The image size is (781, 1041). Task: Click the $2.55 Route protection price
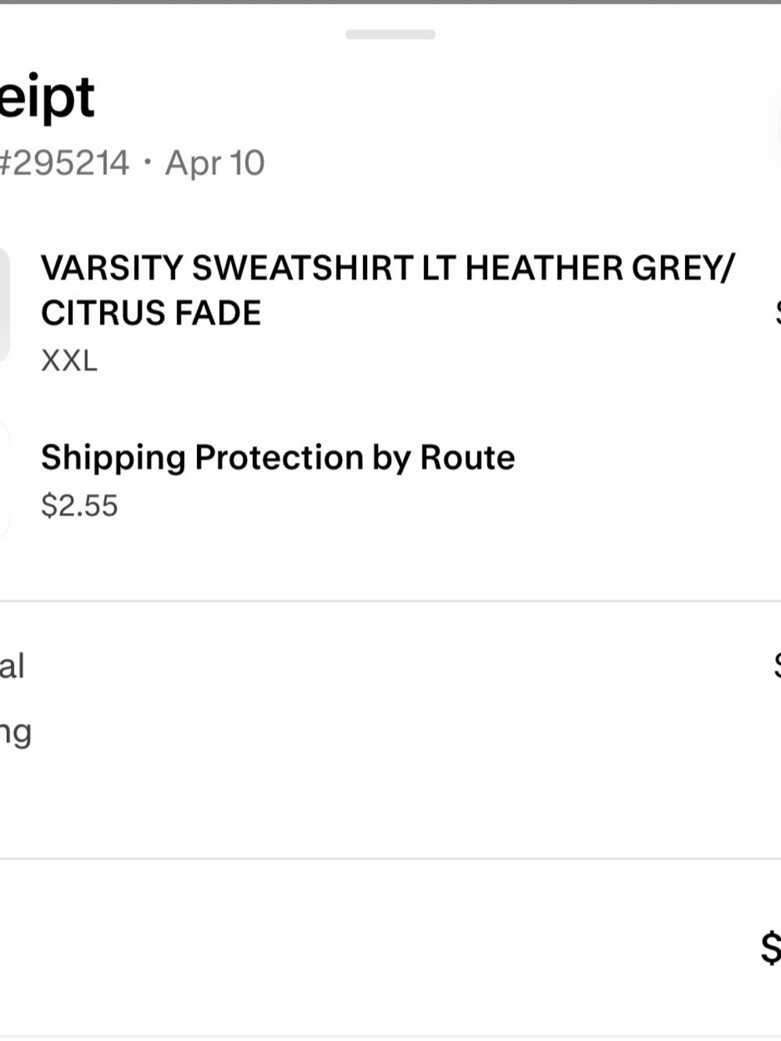click(x=80, y=505)
